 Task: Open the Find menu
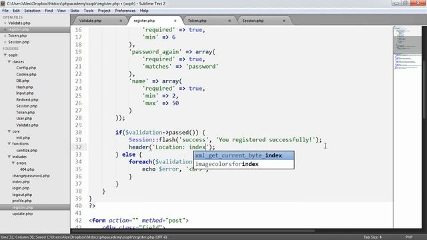[x=49, y=11]
